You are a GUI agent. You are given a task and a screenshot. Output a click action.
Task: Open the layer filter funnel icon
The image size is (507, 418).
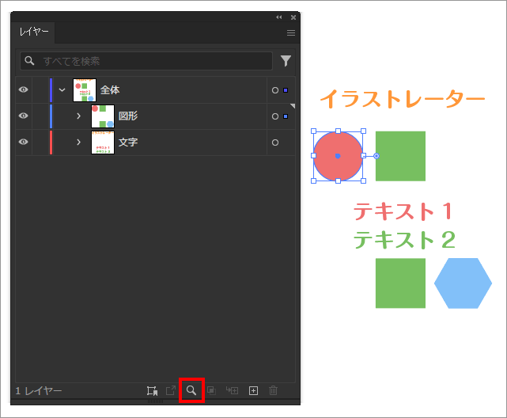pos(286,60)
